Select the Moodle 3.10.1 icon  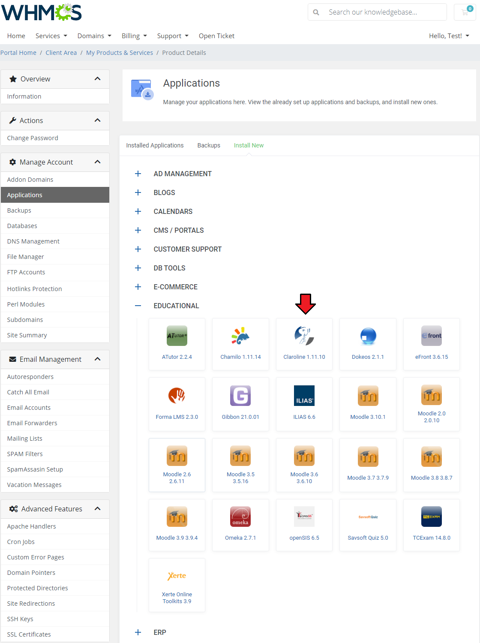(x=368, y=396)
